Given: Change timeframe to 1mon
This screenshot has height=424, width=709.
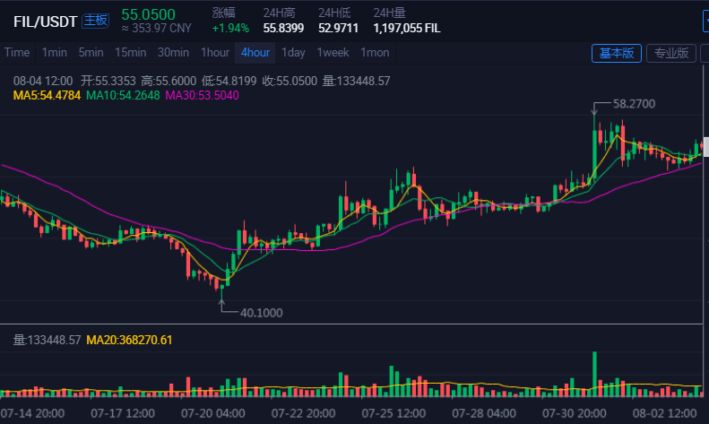Looking at the screenshot, I should (375, 52).
